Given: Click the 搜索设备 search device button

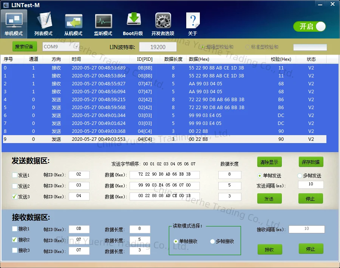Looking at the screenshot, I should [x=25, y=47].
